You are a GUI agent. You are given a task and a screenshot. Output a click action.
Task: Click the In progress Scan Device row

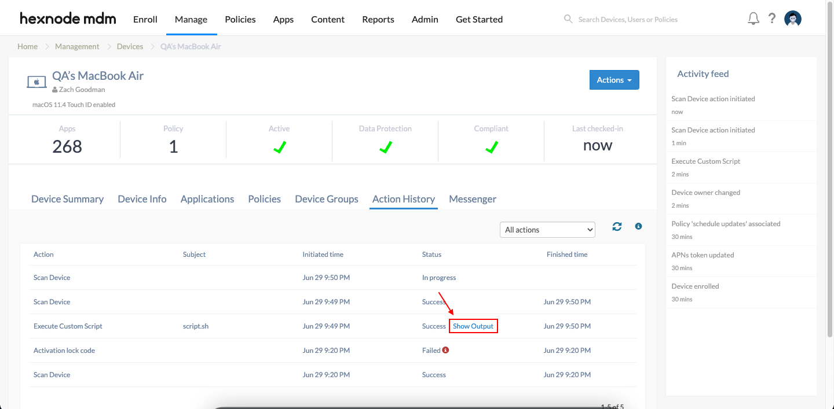pyautogui.click(x=333, y=278)
